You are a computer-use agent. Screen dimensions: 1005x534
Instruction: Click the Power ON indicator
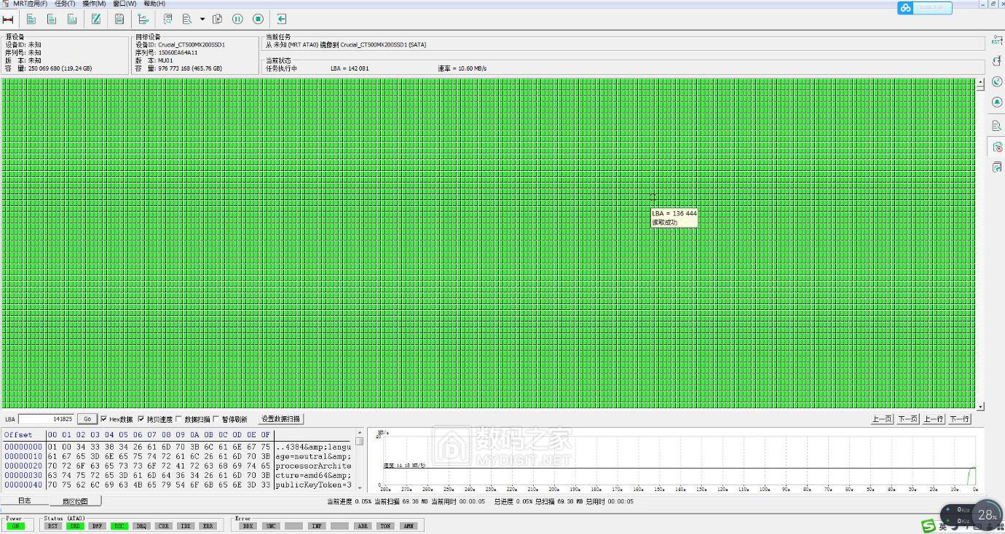click(x=15, y=525)
